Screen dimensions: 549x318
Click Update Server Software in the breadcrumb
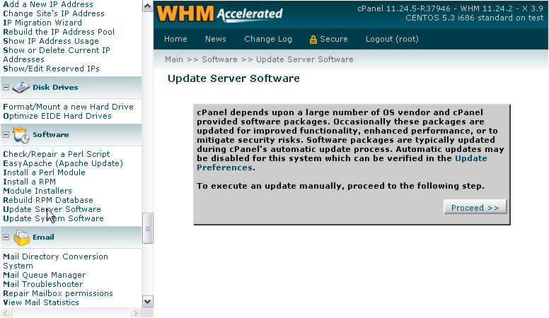point(305,59)
